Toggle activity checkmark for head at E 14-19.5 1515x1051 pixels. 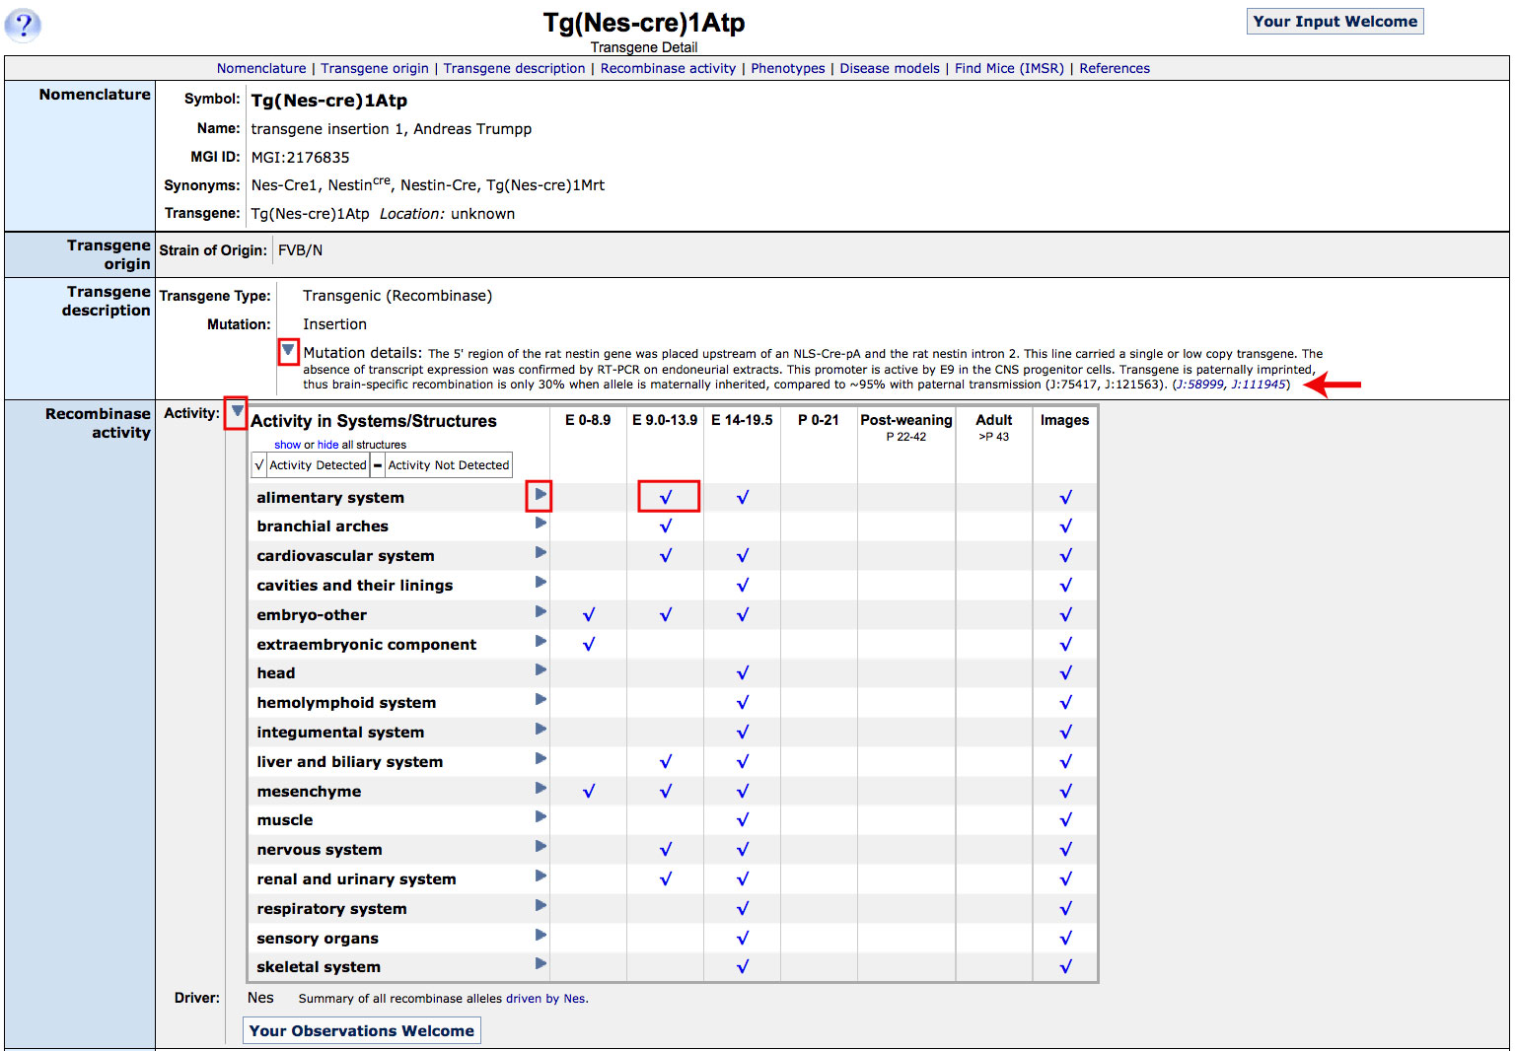pyautogui.click(x=743, y=672)
